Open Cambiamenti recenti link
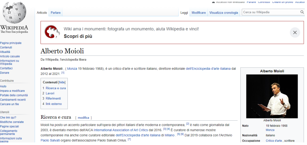Screen dimensions: 307x145 [x=13, y=100]
